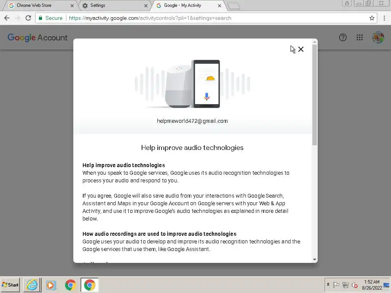Reload the My Activity page
The height and width of the screenshot is (293, 391).
[x=28, y=18]
